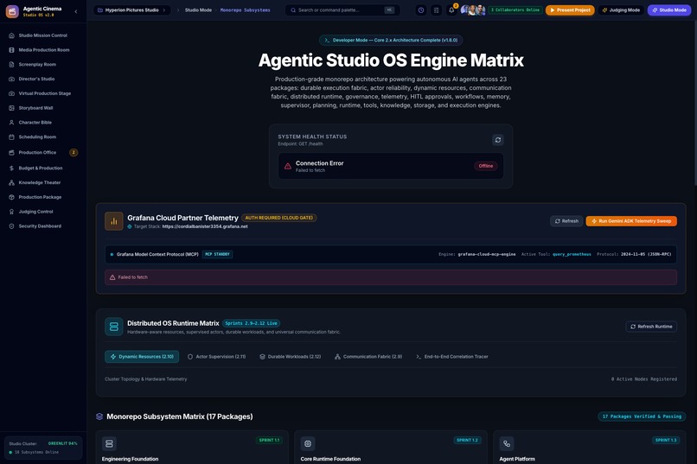Viewport: 697px width, 464px height.
Task: Click the Offline status badge
Action: [485, 166]
